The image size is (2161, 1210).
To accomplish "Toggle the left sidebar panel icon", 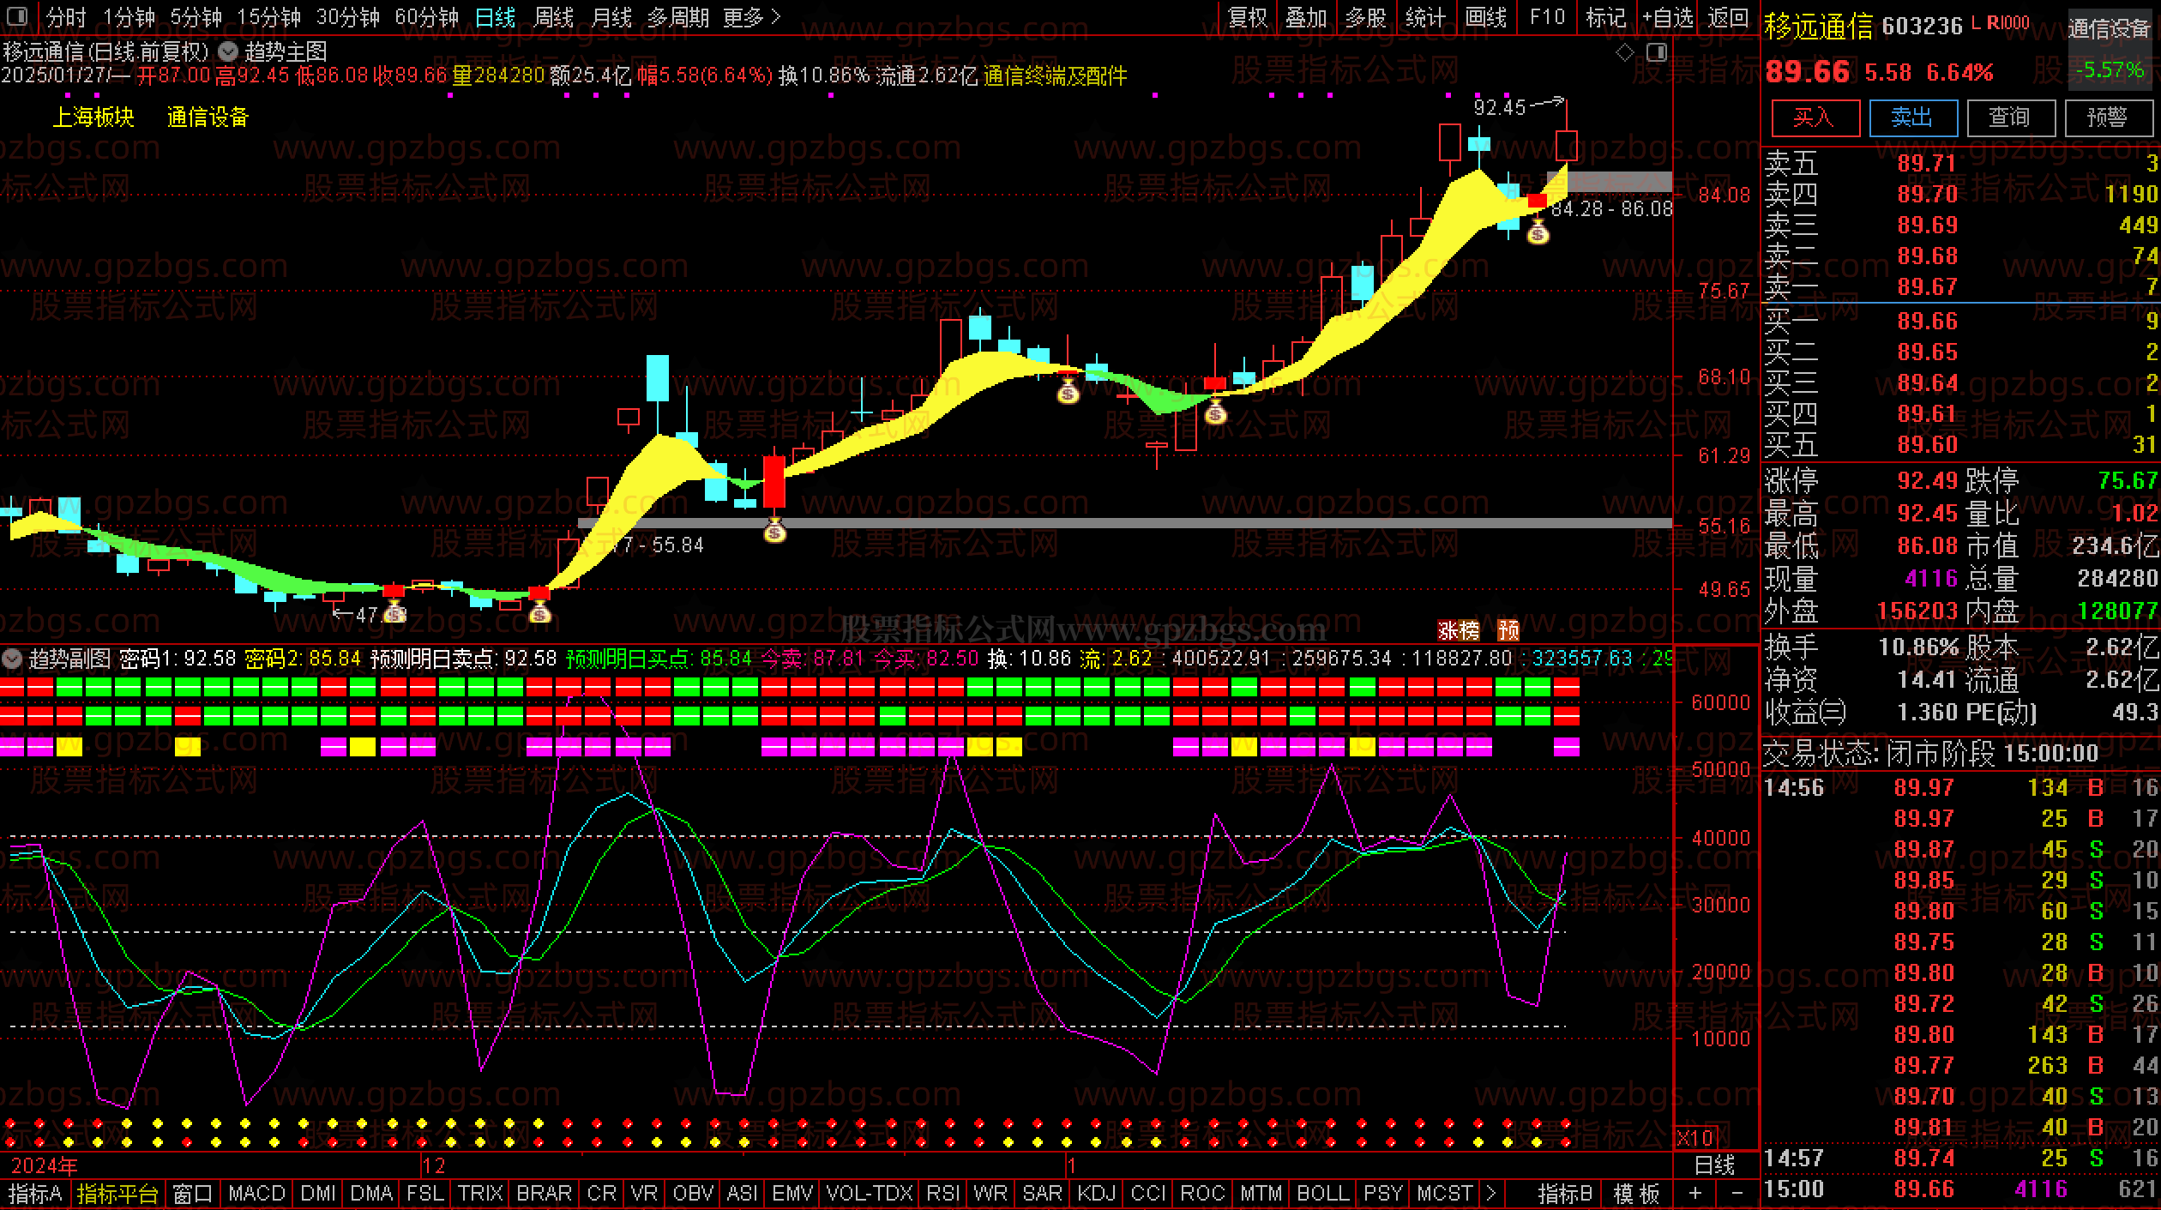I will [x=17, y=16].
